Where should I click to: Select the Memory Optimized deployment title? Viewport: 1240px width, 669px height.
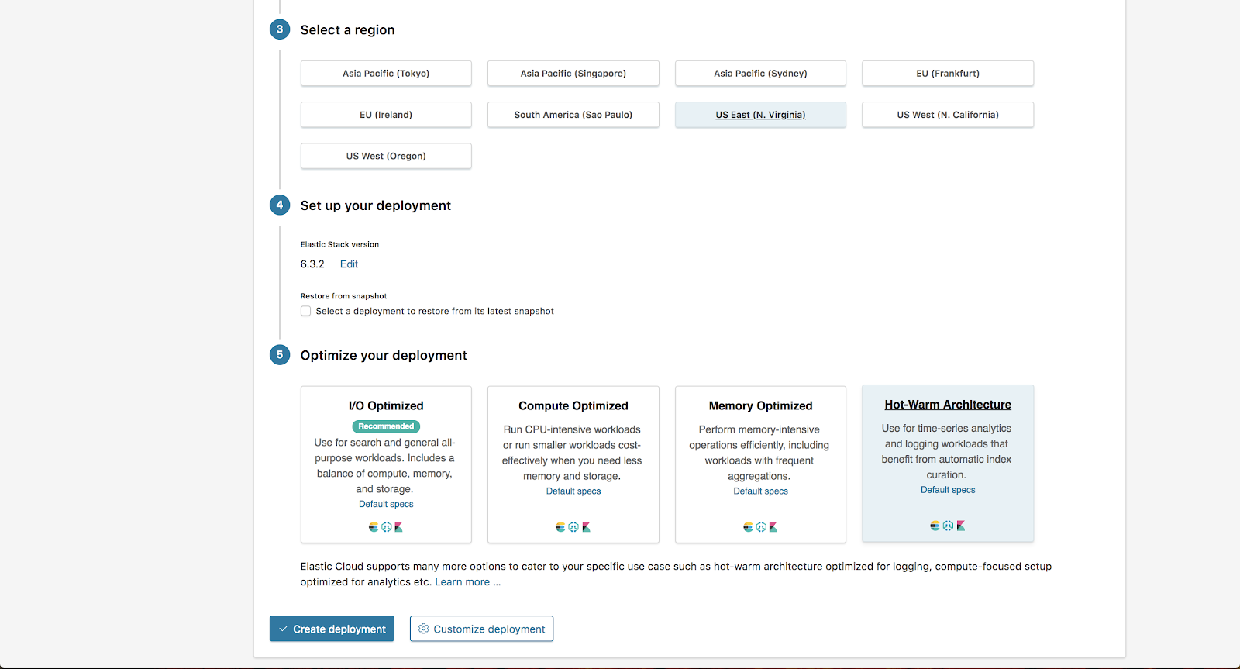pyautogui.click(x=760, y=405)
